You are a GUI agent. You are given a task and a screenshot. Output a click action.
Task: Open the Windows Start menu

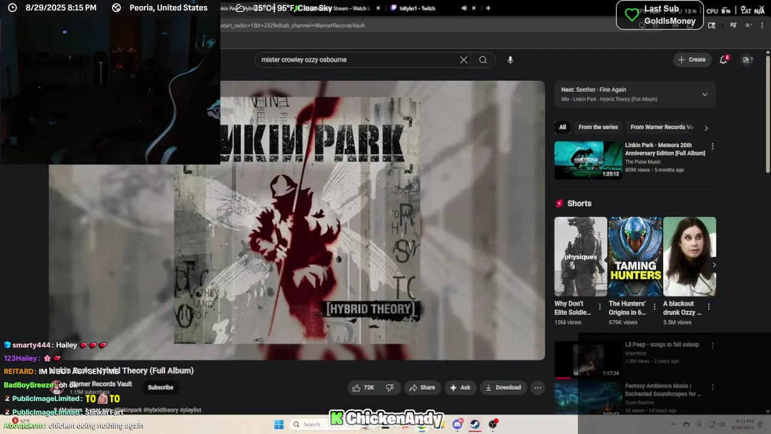[279, 424]
